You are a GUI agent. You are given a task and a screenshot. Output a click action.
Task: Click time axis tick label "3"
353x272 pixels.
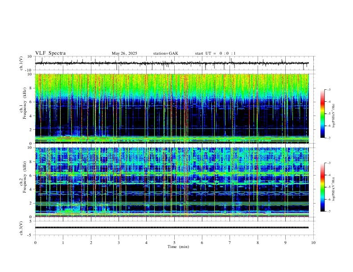coord(119,243)
